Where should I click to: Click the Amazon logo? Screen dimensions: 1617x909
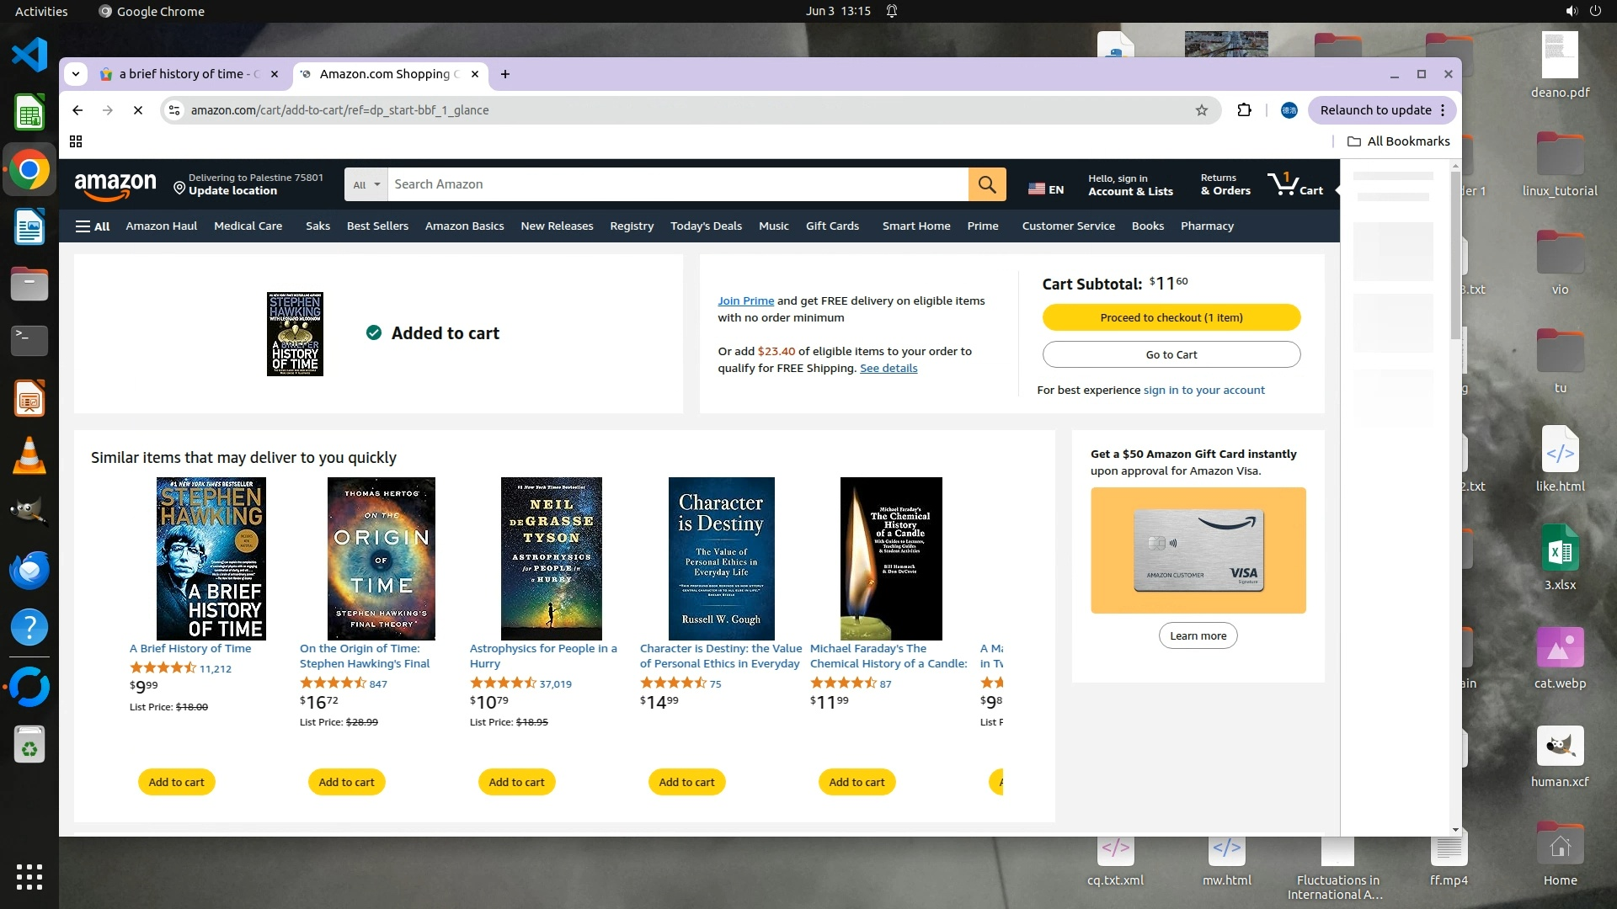coord(115,185)
